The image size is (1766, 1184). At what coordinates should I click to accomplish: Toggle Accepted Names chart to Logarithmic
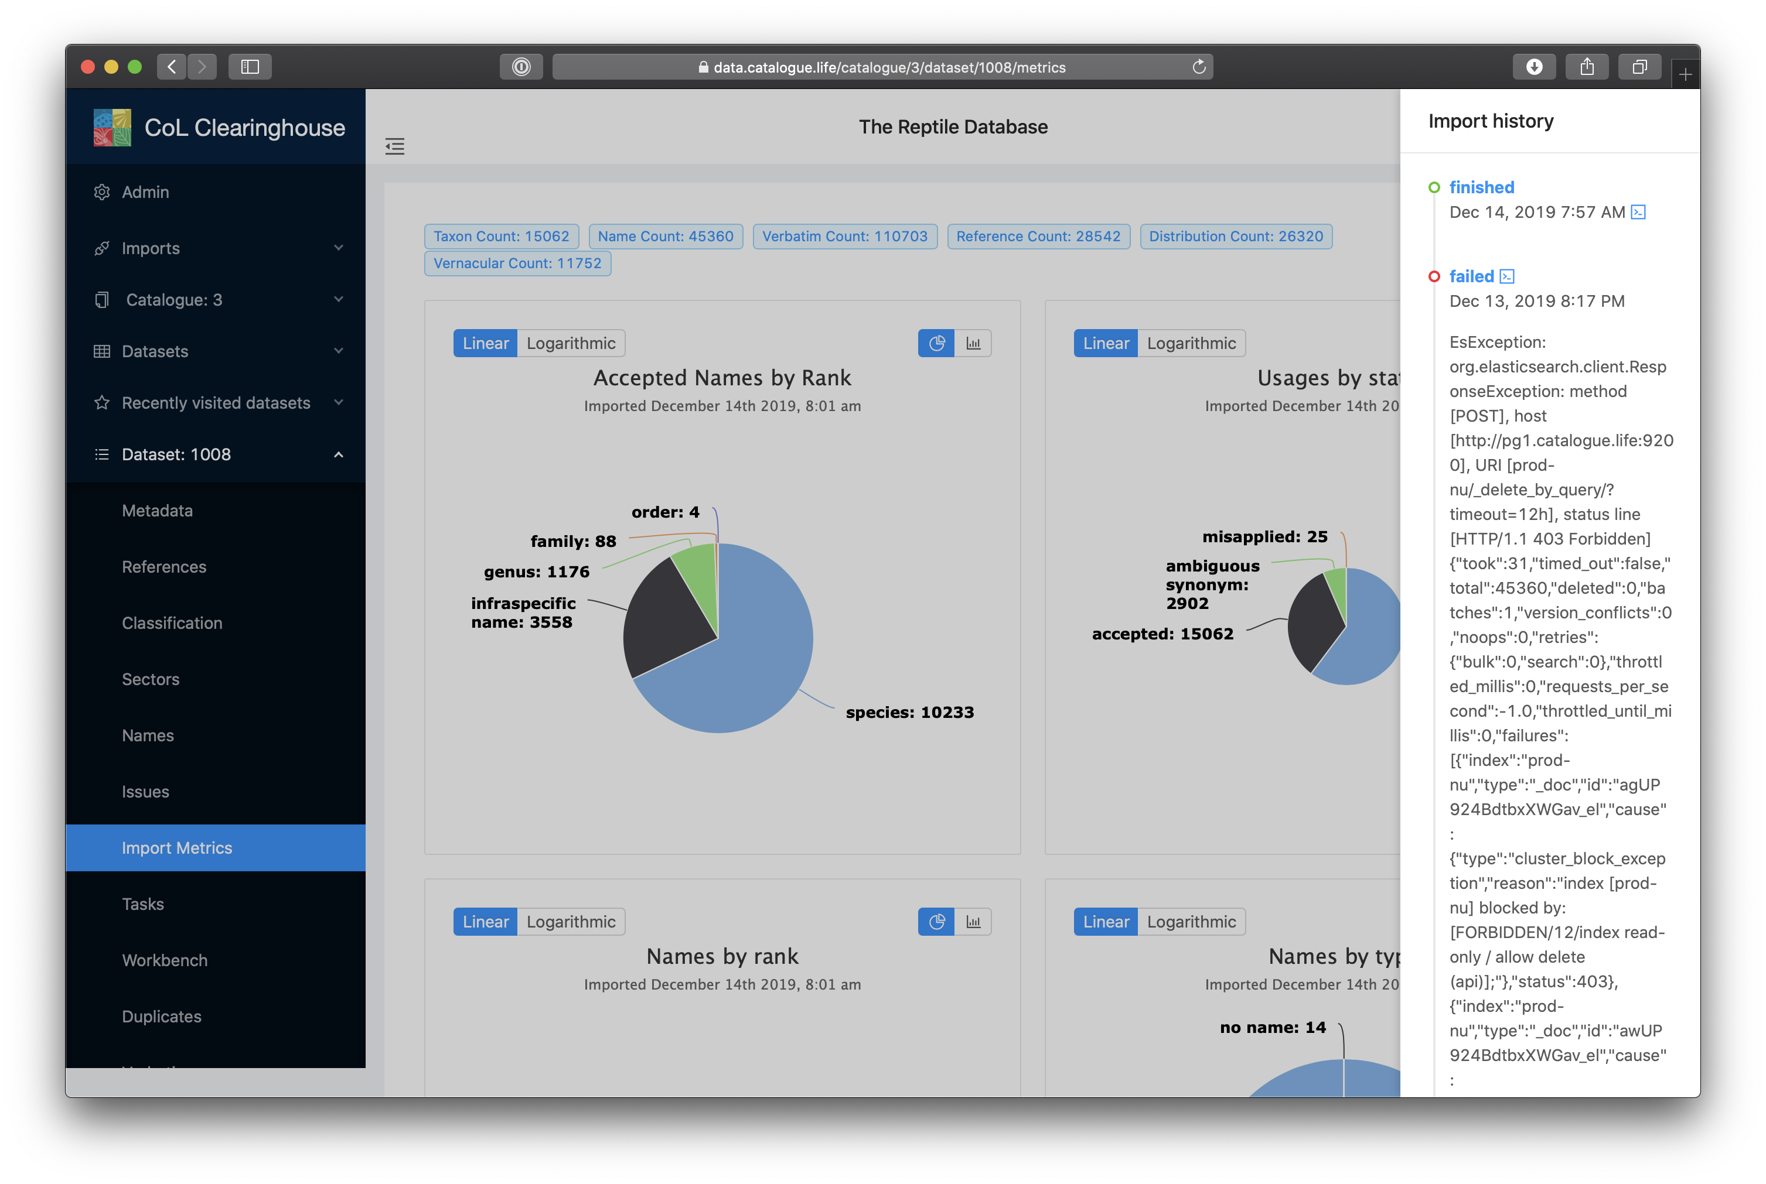click(x=570, y=344)
